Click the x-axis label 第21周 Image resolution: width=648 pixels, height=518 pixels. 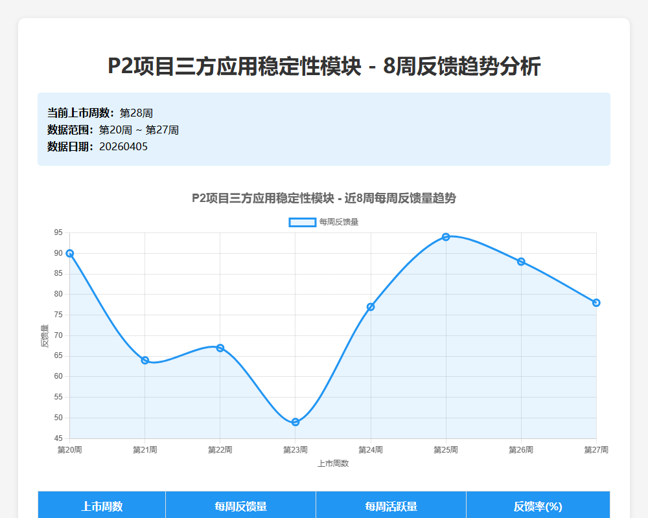[145, 450]
